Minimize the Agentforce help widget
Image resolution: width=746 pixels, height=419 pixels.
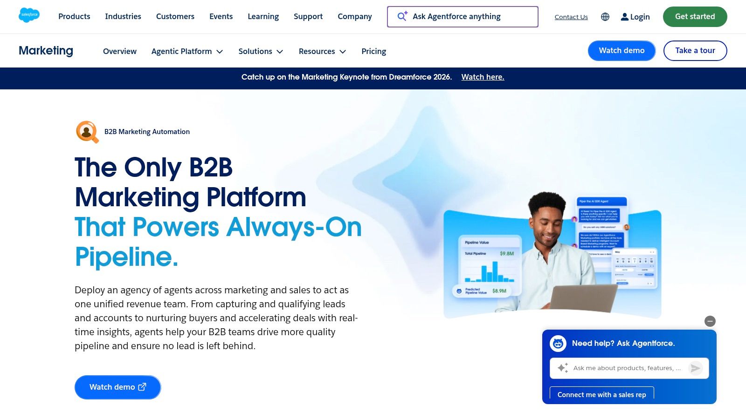[x=710, y=321]
